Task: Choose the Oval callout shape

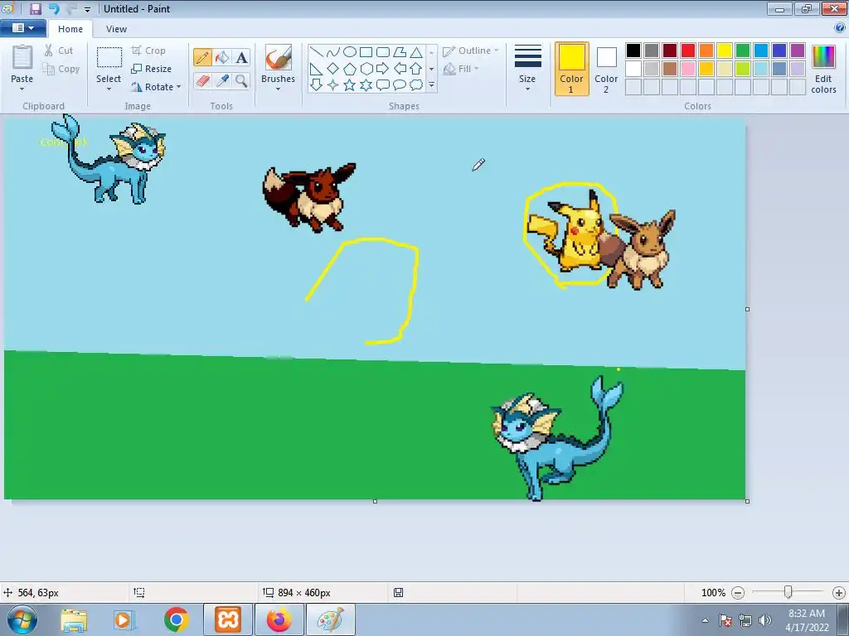Action: (x=400, y=85)
